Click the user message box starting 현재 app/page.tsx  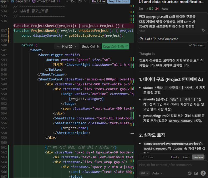click(x=172, y=23)
